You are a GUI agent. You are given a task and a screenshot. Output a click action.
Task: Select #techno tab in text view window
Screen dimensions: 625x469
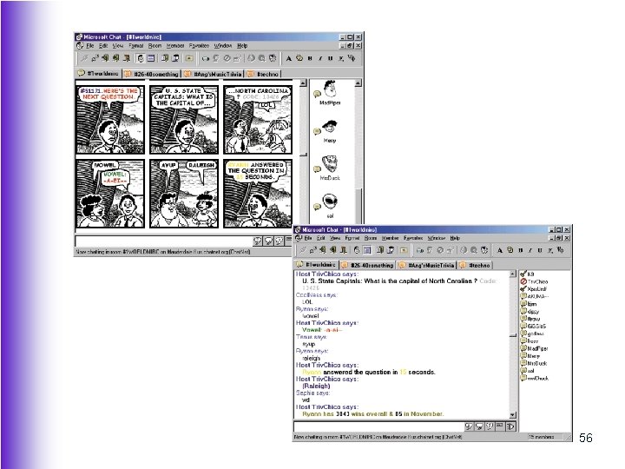[x=475, y=265]
